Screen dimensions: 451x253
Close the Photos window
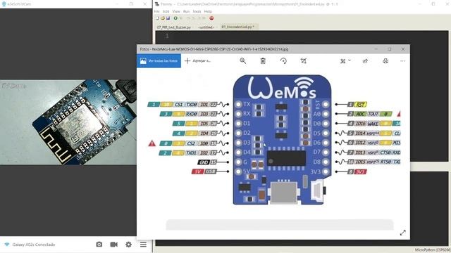(x=403, y=49)
